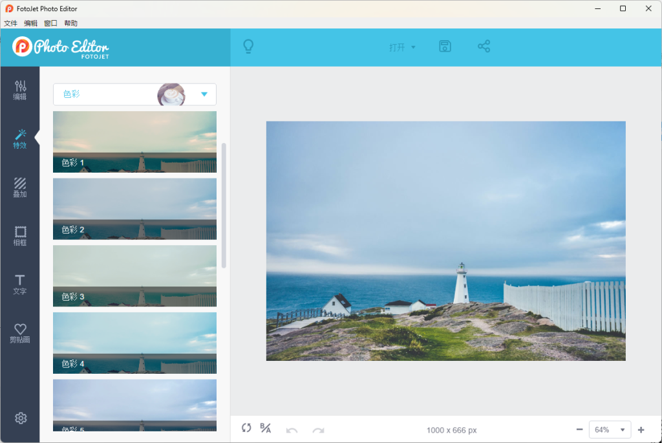Zoom in with the plus button
This screenshot has width=662, height=443.
point(641,430)
